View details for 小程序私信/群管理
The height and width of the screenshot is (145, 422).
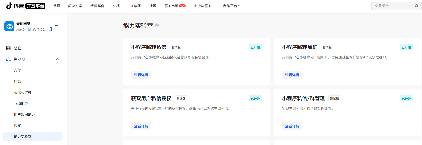click(x=292, y=126)
